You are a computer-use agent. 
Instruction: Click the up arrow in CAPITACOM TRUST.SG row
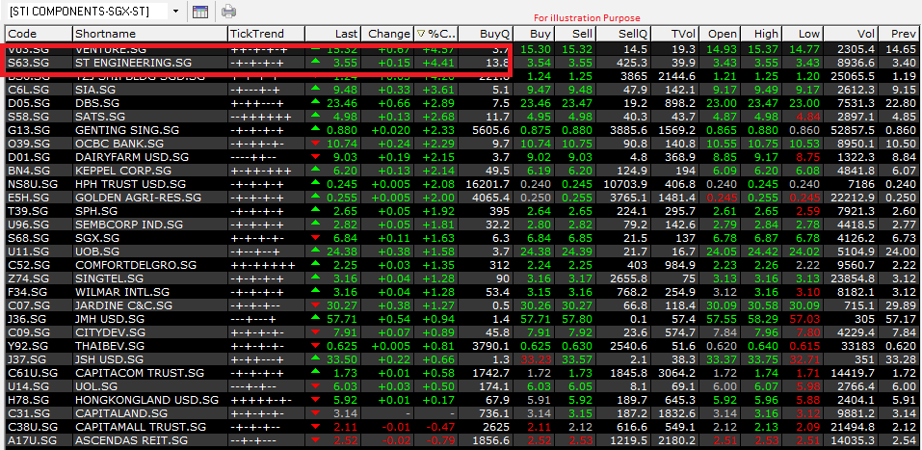pyautogui.click(x=315, y=372)
